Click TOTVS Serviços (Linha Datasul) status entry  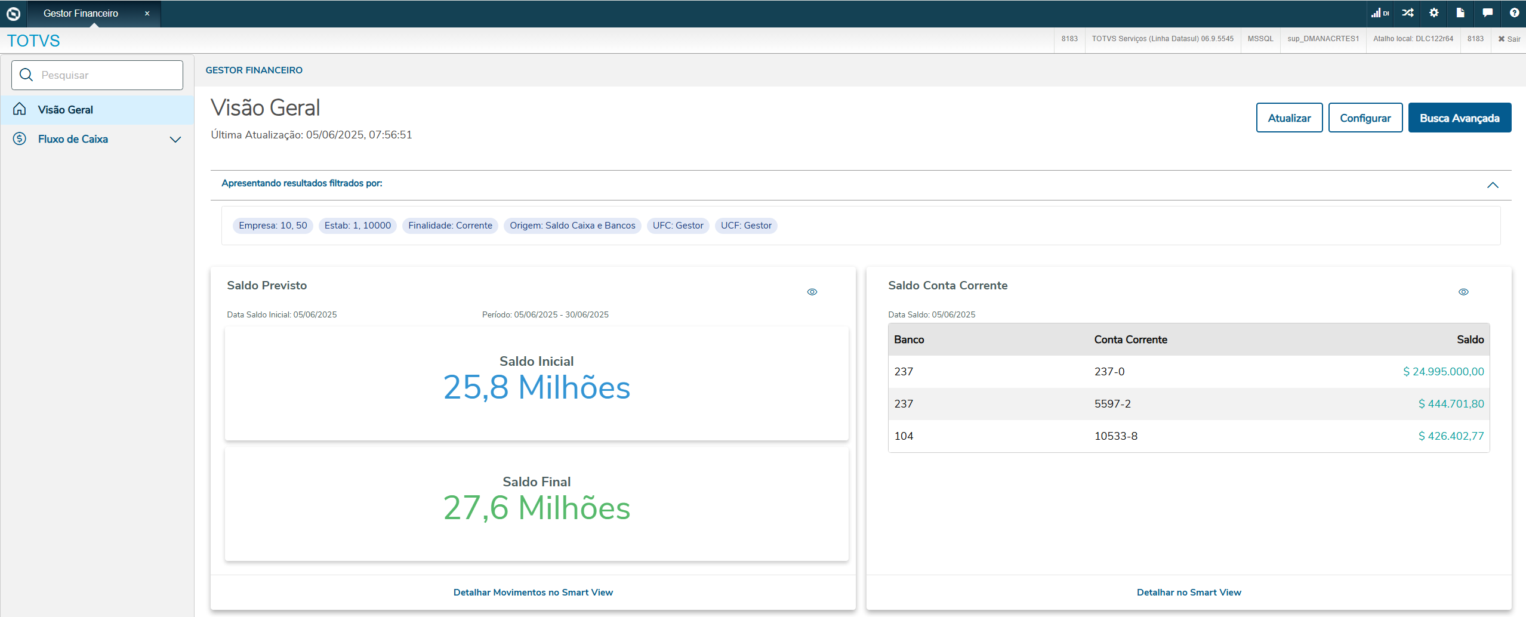tap(1163, 39)
